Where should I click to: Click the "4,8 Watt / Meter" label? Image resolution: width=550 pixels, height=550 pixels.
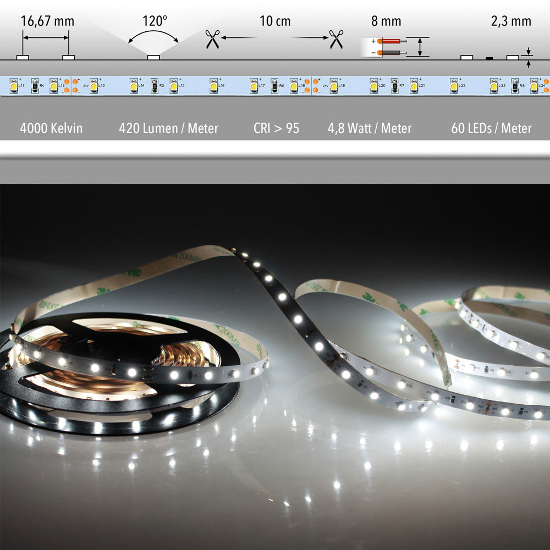pyautogui.click(x=369, y=128)
